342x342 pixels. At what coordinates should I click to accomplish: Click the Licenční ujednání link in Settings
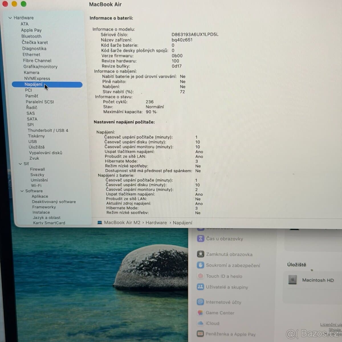pos(331,325)
